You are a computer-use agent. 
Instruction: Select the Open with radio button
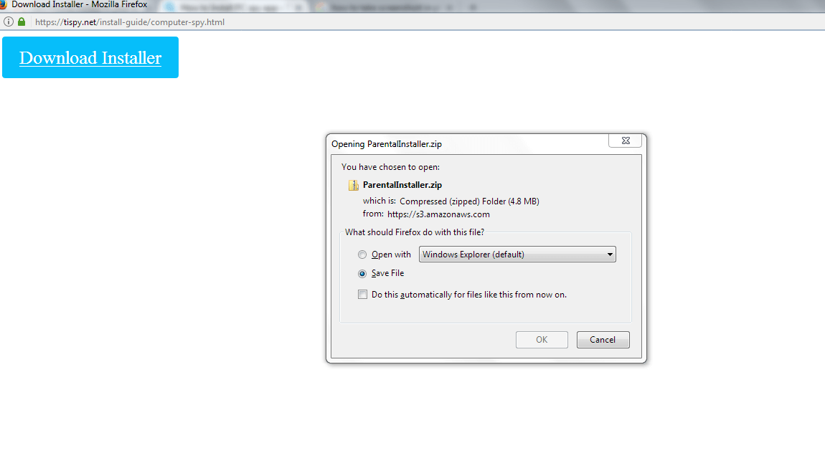click(362, 255)
